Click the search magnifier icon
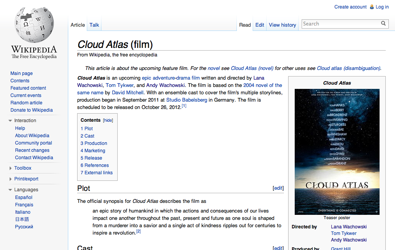395x250 pixels. pos(383,24)
